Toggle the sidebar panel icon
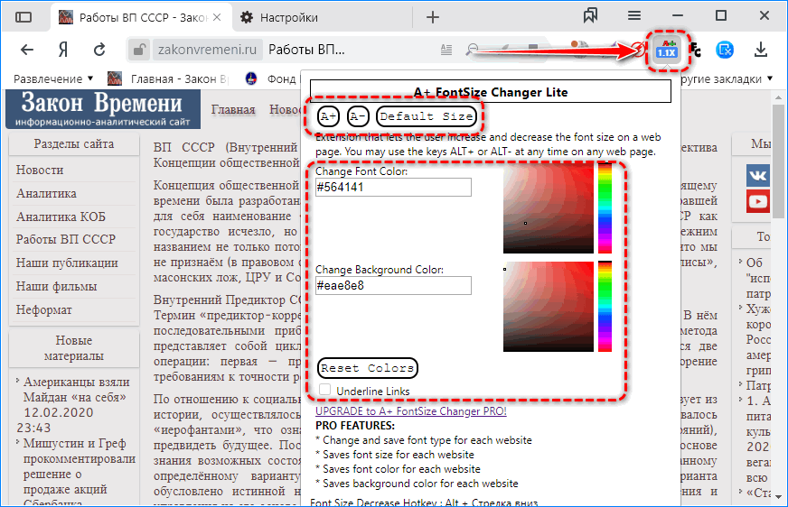Screen dimensions: 788x507 (x=24, y=17)
